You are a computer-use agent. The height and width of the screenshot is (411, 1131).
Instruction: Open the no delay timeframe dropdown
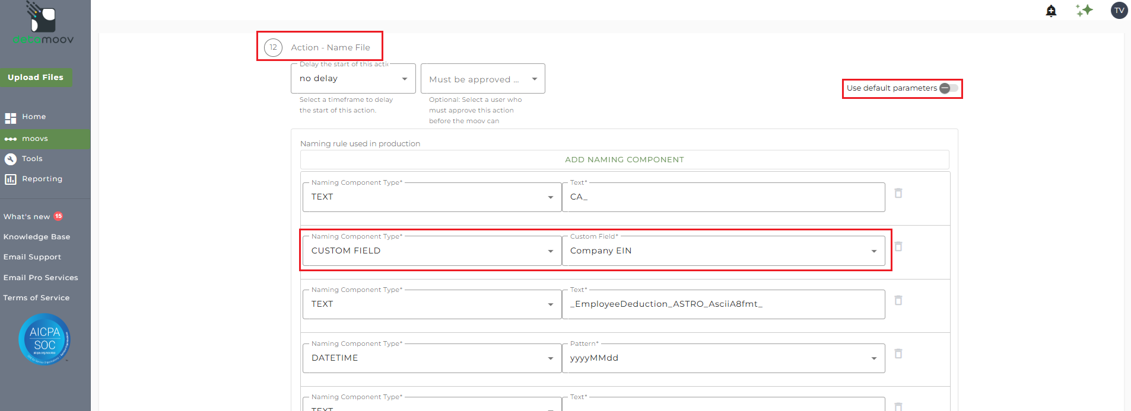tap(353, 79)
